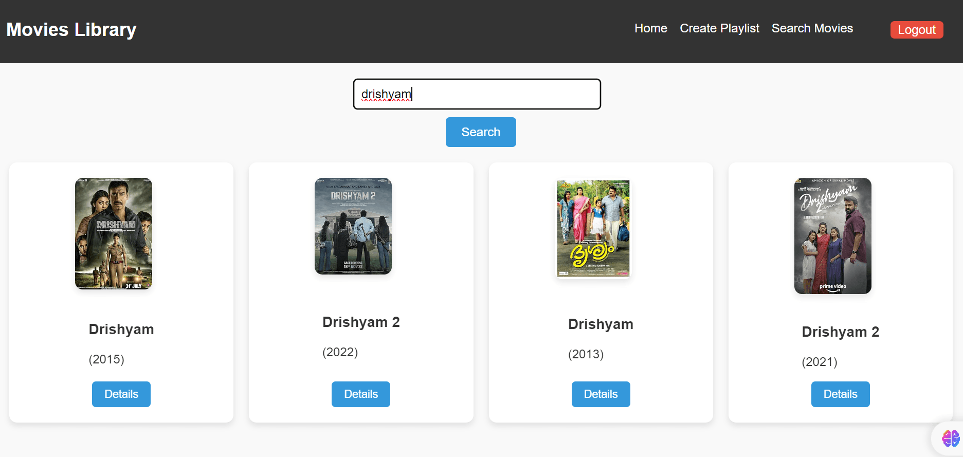This screenshot has width=963, height=457.
Task: Select the Drishyam 2013 Malayalam poster
Action: 593,228
